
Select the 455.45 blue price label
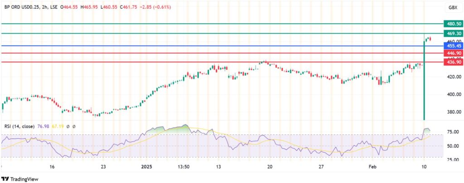[x=453, y=46]
